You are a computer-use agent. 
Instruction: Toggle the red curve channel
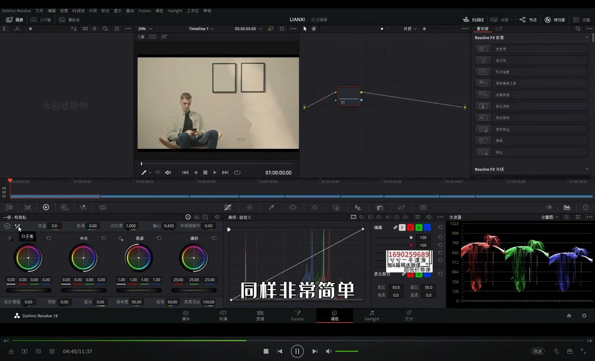pos(410,228)
